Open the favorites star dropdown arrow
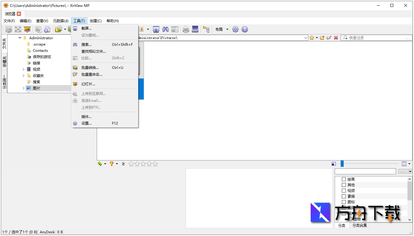The height and width of the screenshot is (236, 414). click(x=316, y=37)
